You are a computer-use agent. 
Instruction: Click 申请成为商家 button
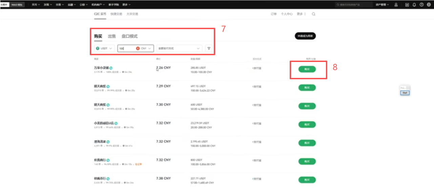305,36
